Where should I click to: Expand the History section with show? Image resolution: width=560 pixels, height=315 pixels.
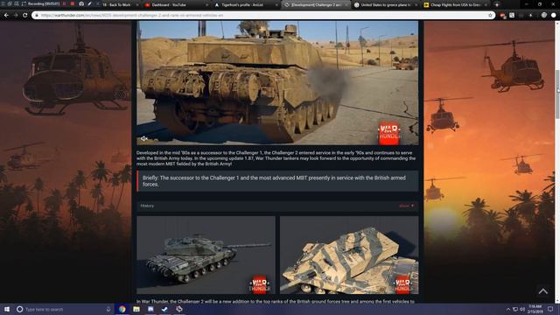(x=406, y=206)
